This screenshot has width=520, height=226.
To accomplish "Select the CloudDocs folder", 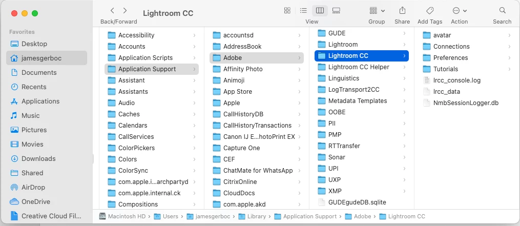I will (x=257, y=193).
